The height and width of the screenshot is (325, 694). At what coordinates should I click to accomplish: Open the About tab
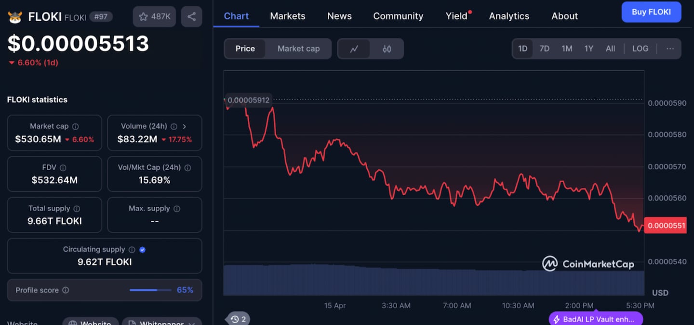(x=564, y=16)
